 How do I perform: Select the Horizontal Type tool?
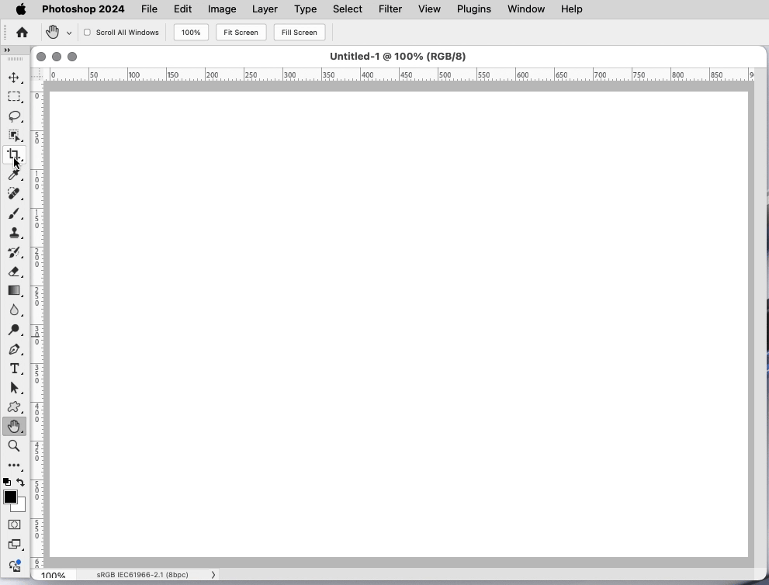point(14,369)
